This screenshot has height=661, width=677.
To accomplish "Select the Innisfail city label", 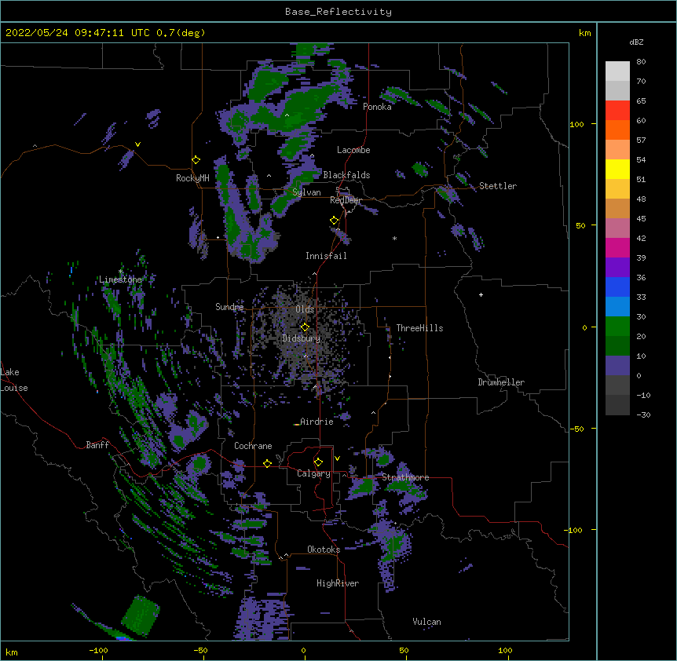I will tap(326, 256).
